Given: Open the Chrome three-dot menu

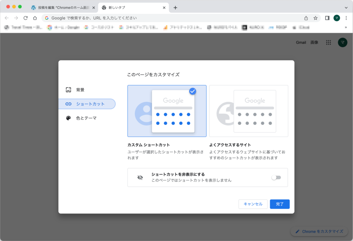Looking at the screenshot, I should (x=346, y=18).
